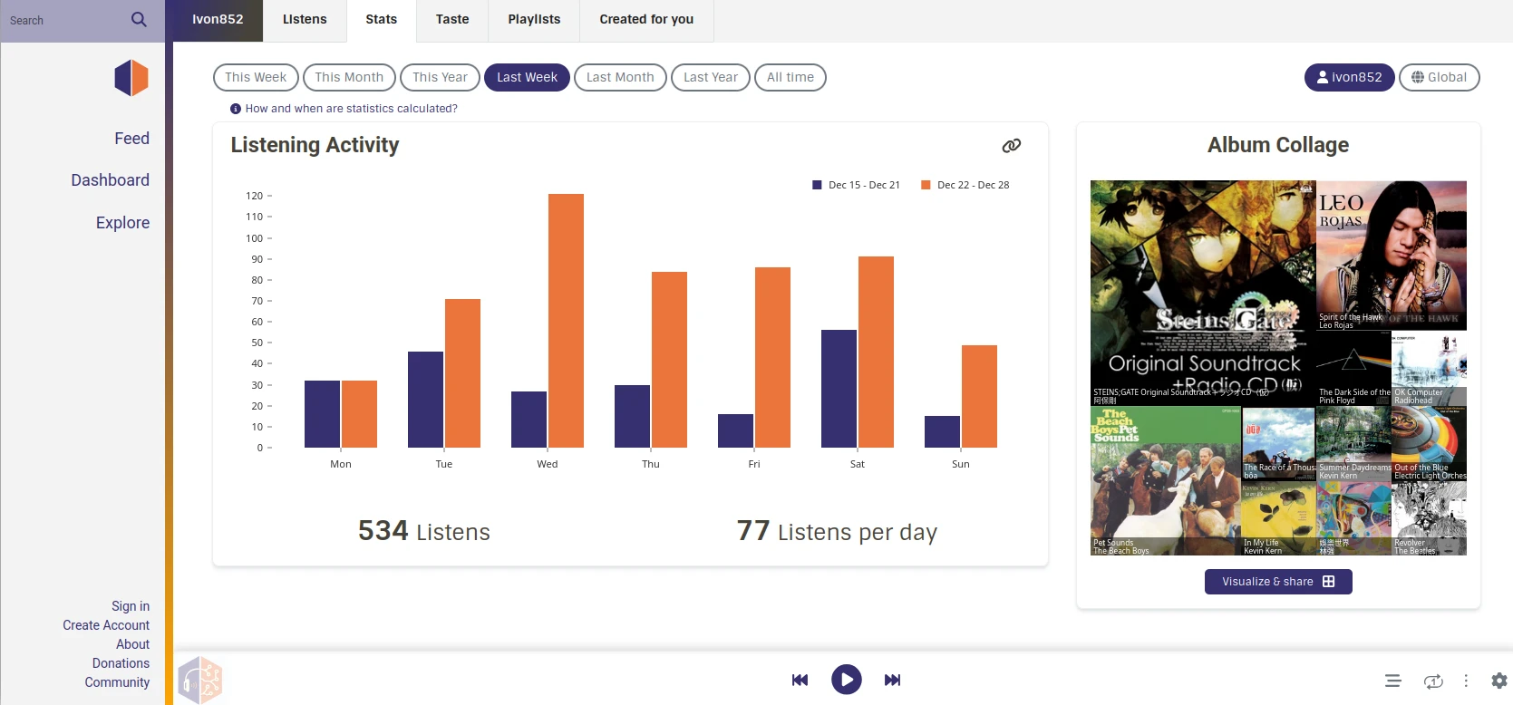
Task: Click the Visualize & share button
Action: point(1277,582)
